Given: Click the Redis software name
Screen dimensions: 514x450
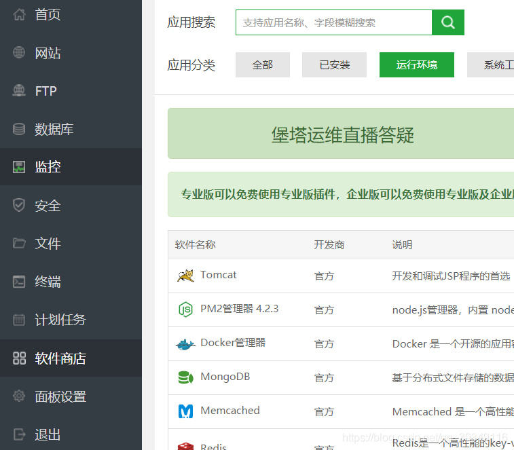Looking at the screenshot, I should 213,447.
